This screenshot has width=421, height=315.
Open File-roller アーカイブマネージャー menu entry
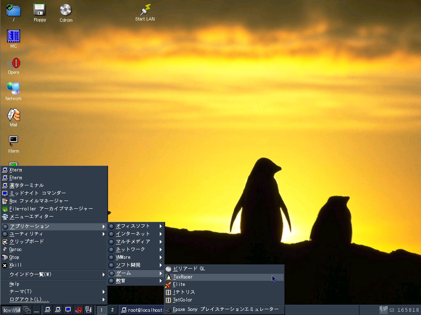(x=54, y=209)
